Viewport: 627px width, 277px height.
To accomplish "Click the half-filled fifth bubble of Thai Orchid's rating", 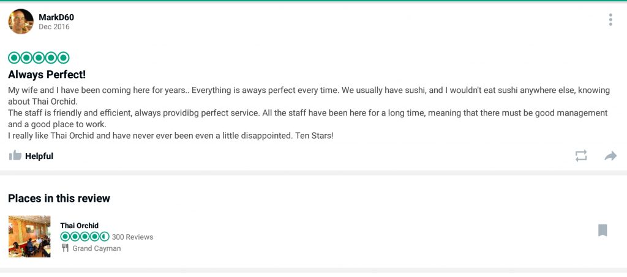I will 104,237.
